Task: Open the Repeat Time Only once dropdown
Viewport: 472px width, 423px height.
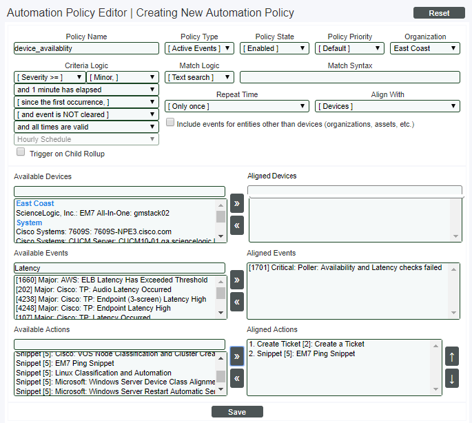Action: coord(237,106)
